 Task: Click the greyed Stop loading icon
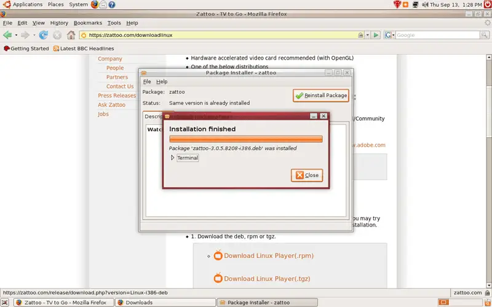pyautogui.click(x=57, y=35)
